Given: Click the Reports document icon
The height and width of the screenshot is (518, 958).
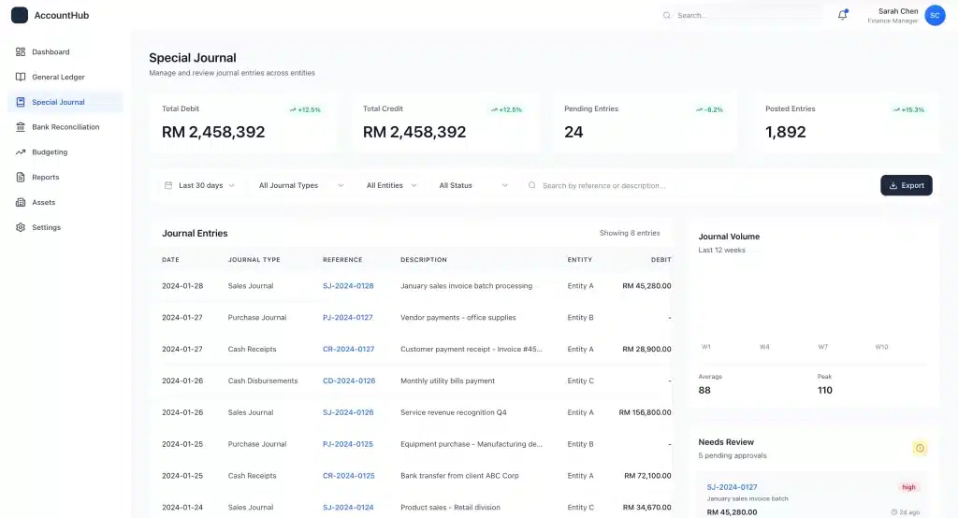Looking at the screenshot, I should point(21,177).
